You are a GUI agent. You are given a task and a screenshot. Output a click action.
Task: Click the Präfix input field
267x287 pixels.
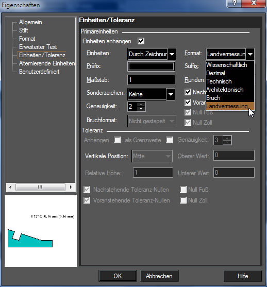point(151,66)
